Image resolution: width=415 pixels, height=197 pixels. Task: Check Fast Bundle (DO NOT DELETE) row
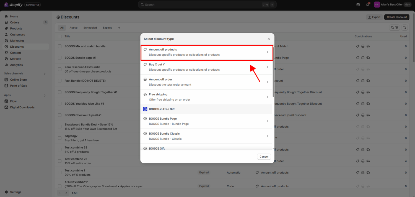[x=60, y=81]
